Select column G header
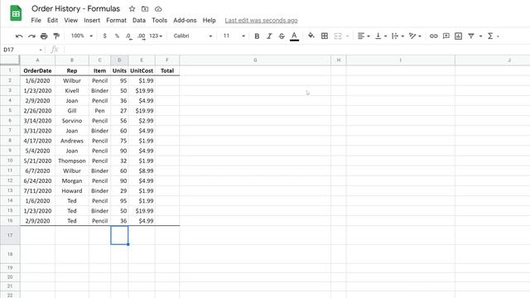Screen dimensions: 530x298 coord(255,60)
